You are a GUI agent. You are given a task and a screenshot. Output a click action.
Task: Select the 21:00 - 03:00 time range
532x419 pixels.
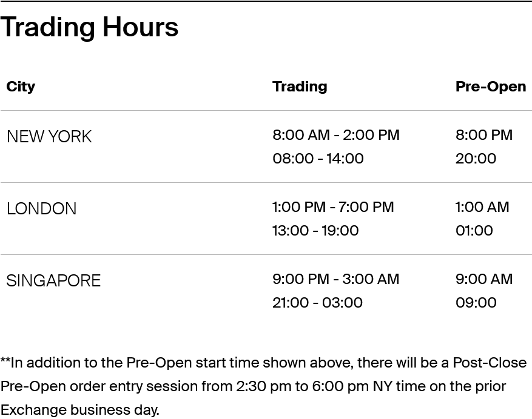point(317,303)
